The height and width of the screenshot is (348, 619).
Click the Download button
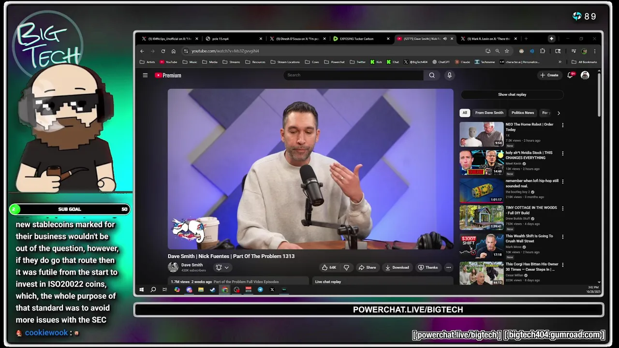point(397,267)
